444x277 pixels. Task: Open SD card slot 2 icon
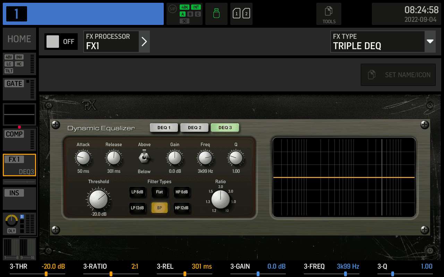point(246,14)
